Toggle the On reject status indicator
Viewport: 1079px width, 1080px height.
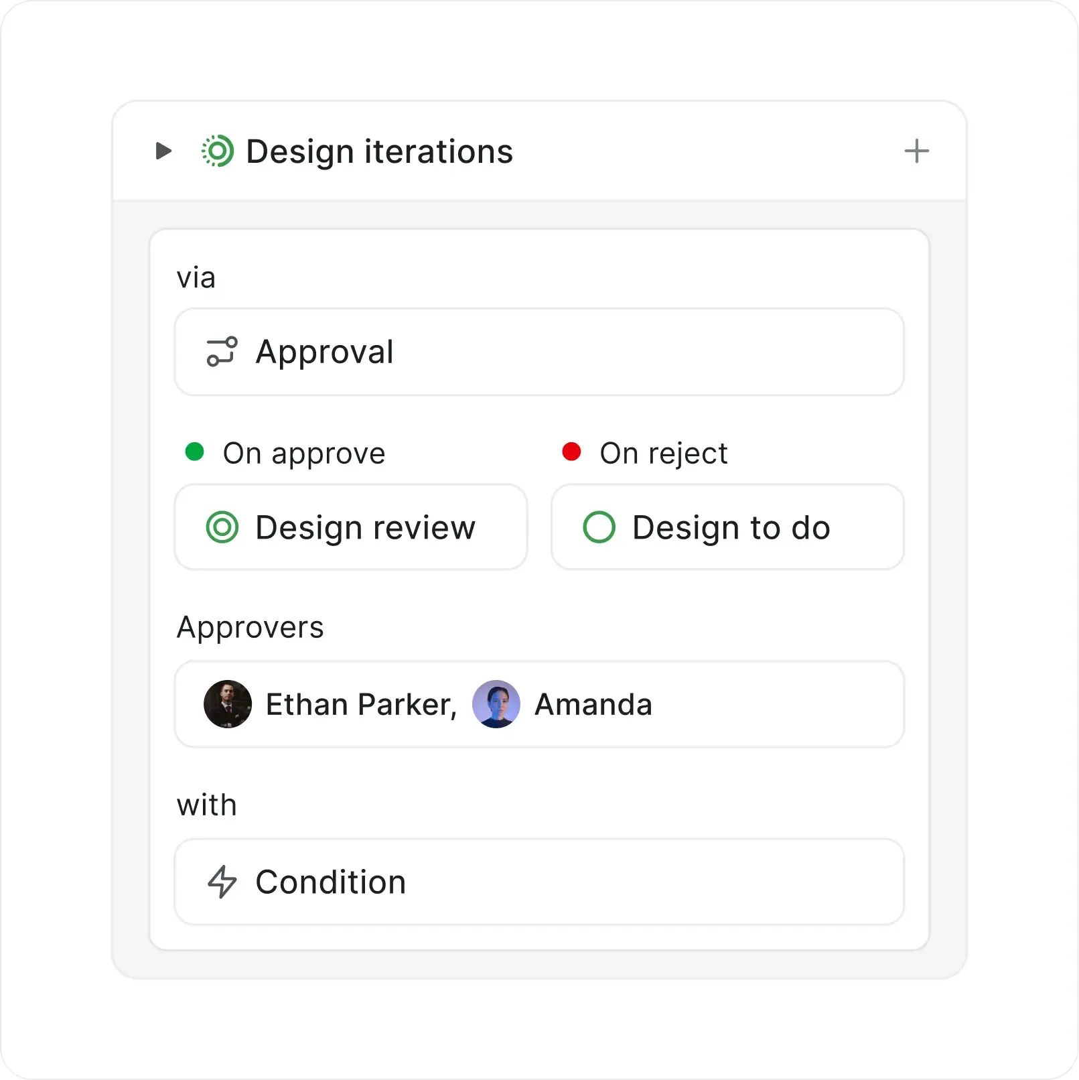point(571,452)
